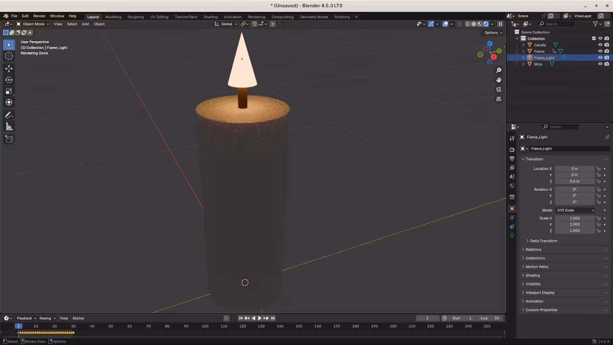This screenshot has height=345, width=613.
Task: Select the Rotate tool
Action: 9,80
